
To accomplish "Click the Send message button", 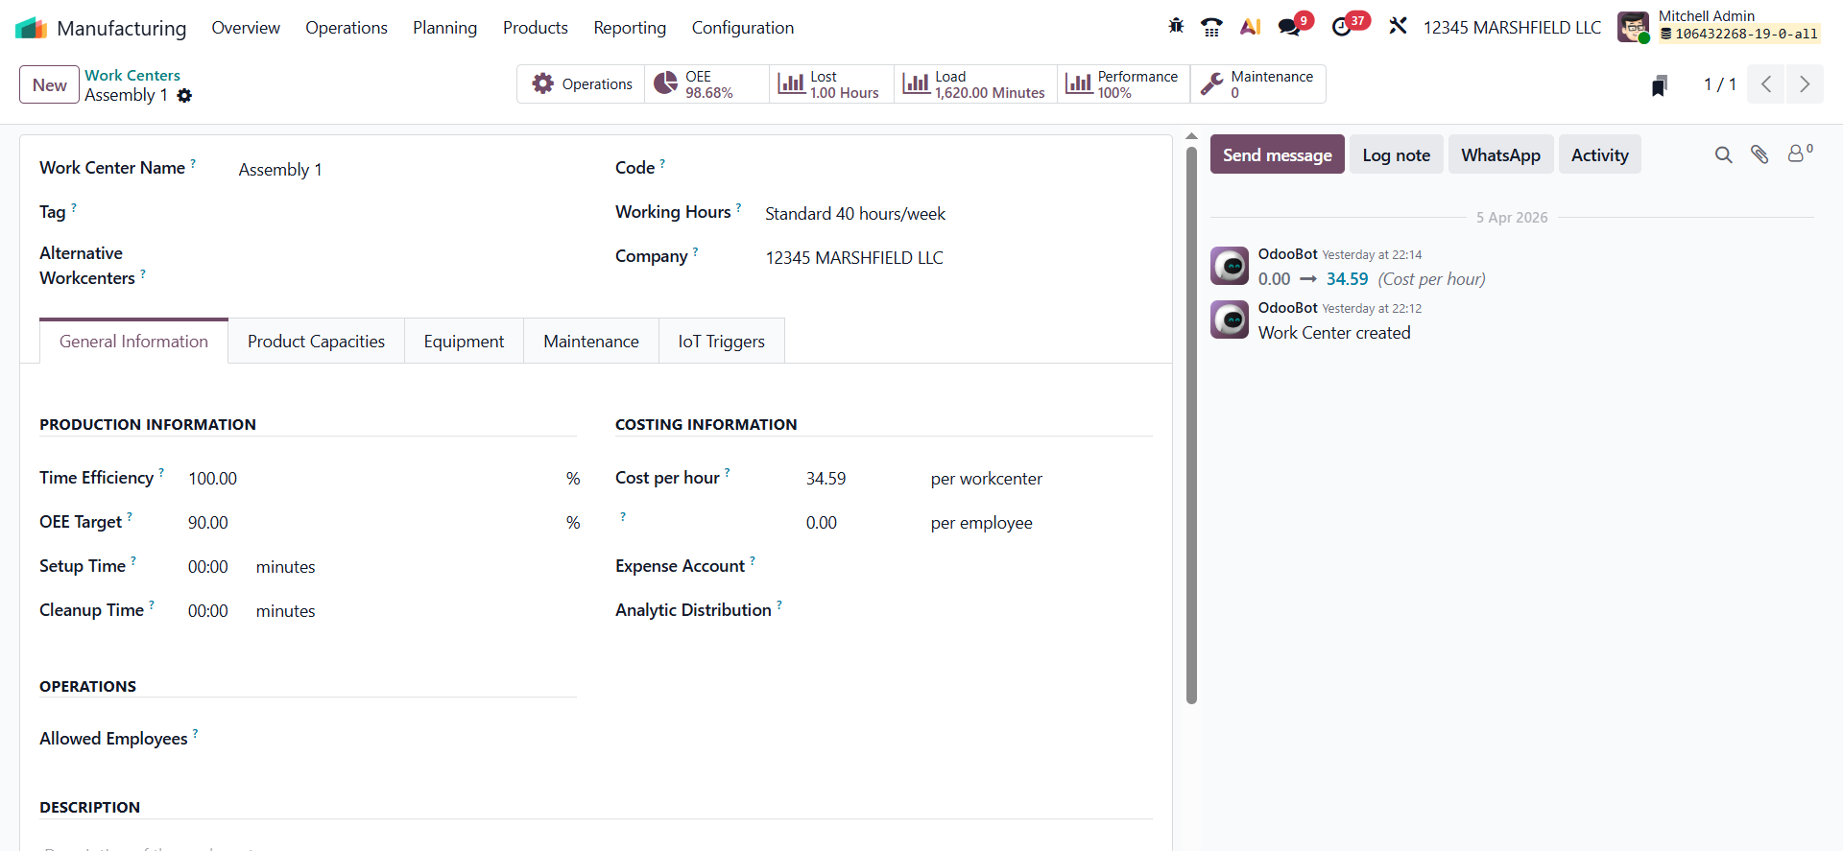I will click(1277, 154).
